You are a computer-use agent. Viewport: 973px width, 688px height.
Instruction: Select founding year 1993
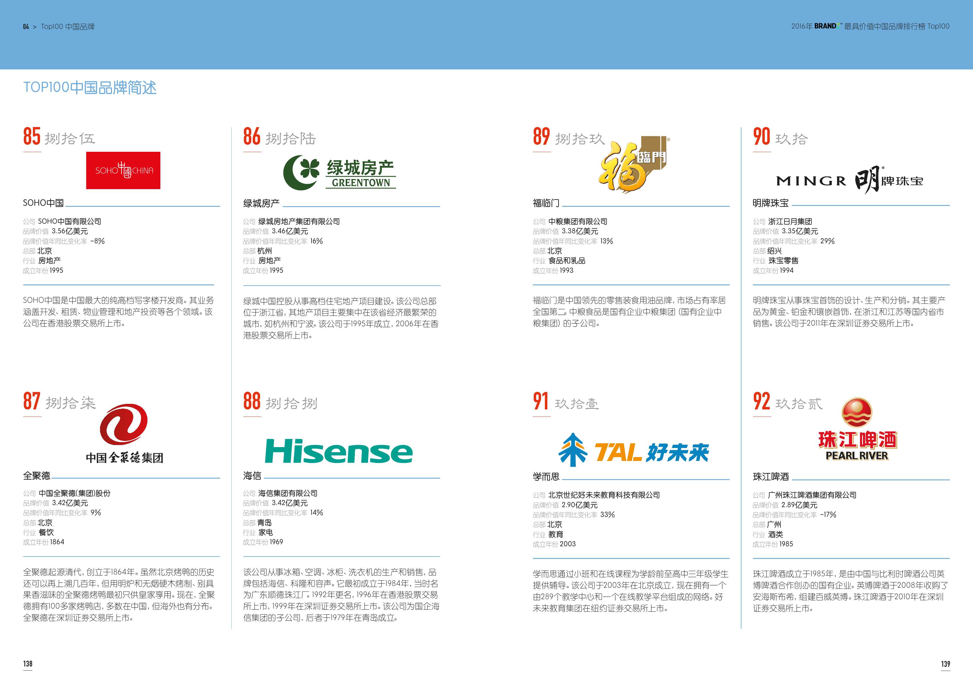coord(567,271)
